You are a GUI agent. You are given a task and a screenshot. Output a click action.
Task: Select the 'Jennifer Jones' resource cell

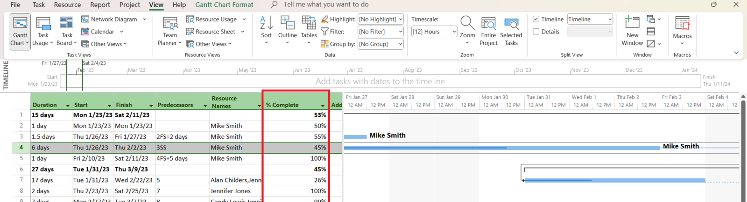point(236,191)
